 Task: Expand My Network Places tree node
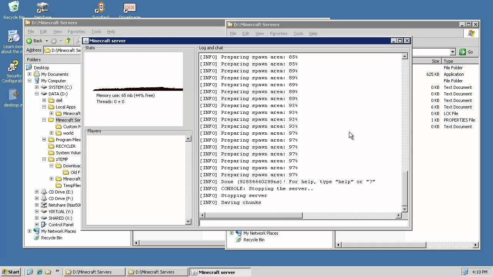[29, 231]
